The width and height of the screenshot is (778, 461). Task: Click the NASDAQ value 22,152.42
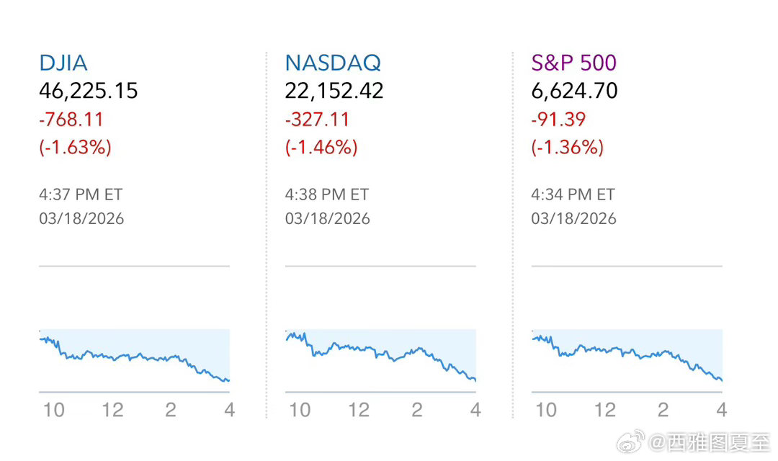334,91
